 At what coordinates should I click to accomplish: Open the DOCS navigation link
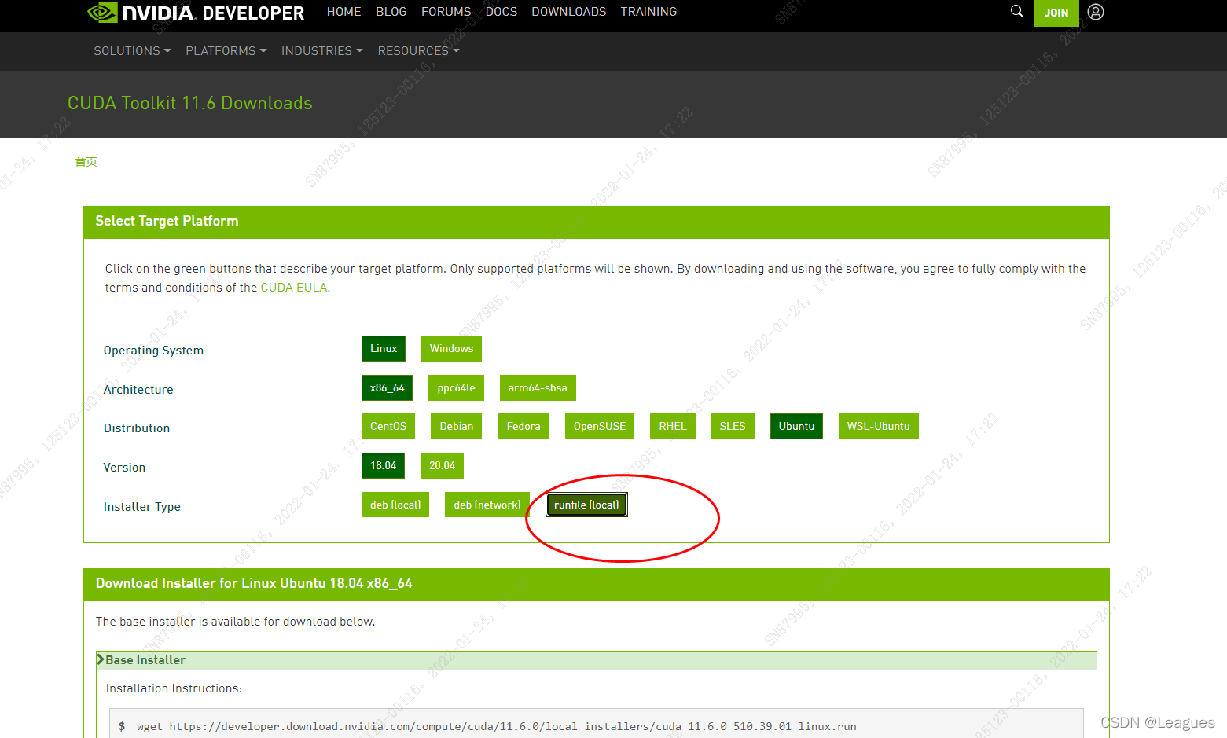pos(501,12)
